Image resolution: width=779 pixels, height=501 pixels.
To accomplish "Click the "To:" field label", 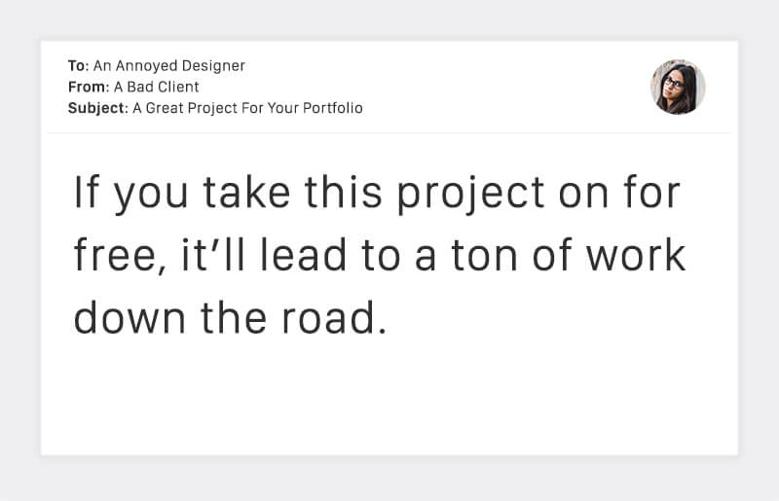I will coord(78,66).
